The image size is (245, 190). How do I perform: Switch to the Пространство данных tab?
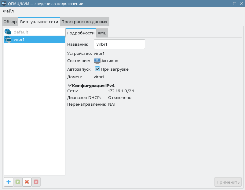84,22
